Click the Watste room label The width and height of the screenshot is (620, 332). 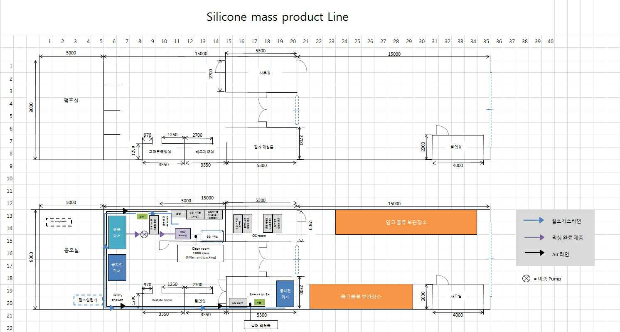pos(162,300)
